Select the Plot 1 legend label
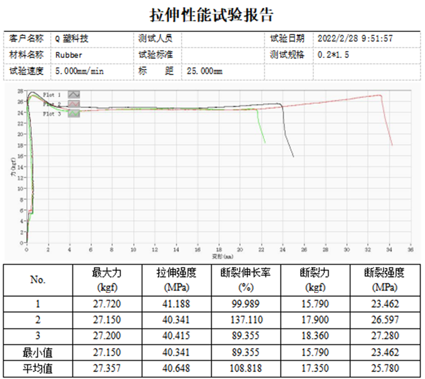Viewport: 425px width, 379px height. coord(52,95)
